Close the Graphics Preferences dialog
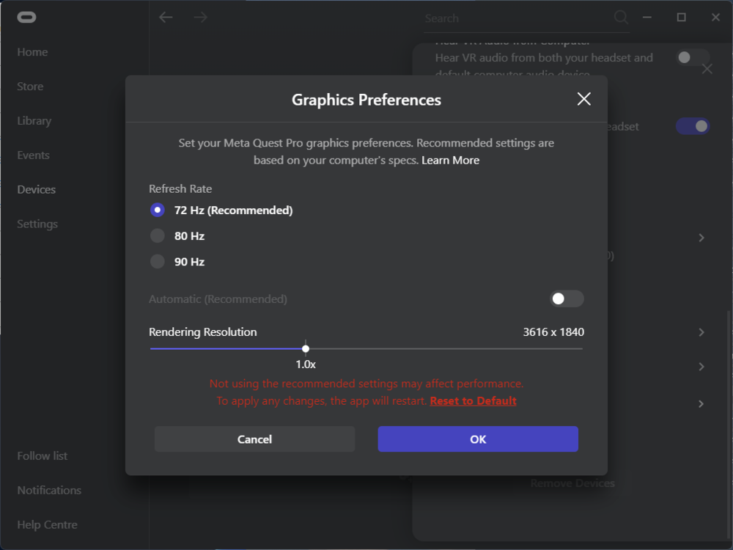Image resolution: width=733 pixels, height=550 pixels. tap(584, 99)
